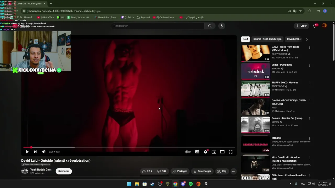Click the Partager share button

[x=180, y=171]
